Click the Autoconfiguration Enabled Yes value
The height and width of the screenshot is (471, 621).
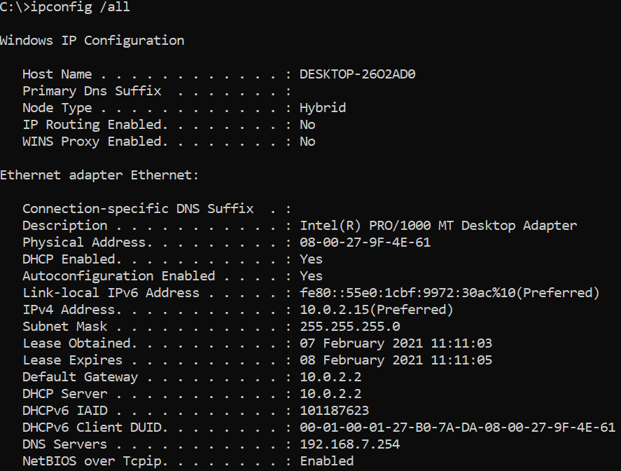[311, 276]
